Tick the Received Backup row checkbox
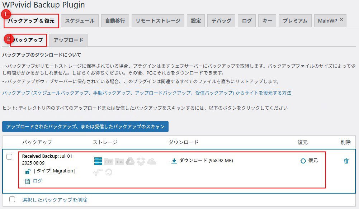The height and width of the screenshot is (209, 359). tap(9, 157)
